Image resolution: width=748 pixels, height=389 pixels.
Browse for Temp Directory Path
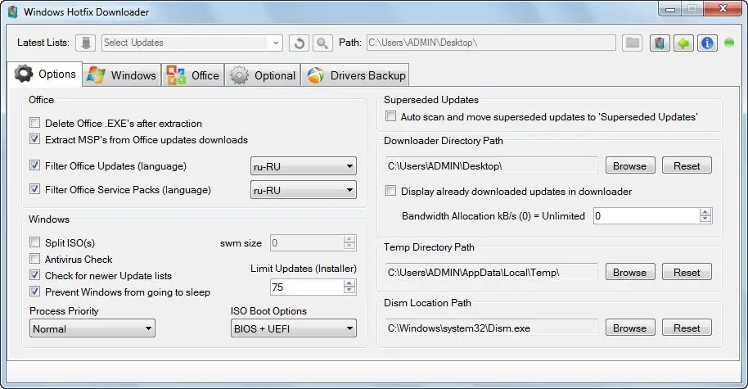[x=630, y=272]
